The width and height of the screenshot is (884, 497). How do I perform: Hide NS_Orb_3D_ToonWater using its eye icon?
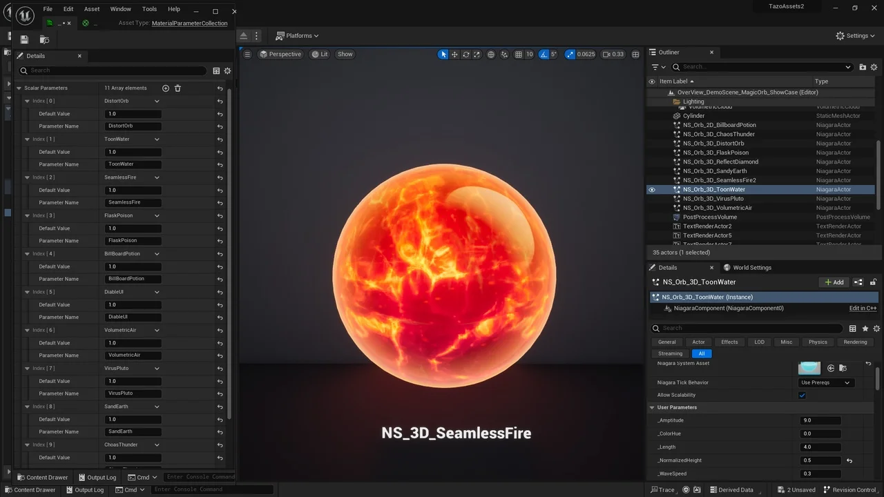click(651, 190)
